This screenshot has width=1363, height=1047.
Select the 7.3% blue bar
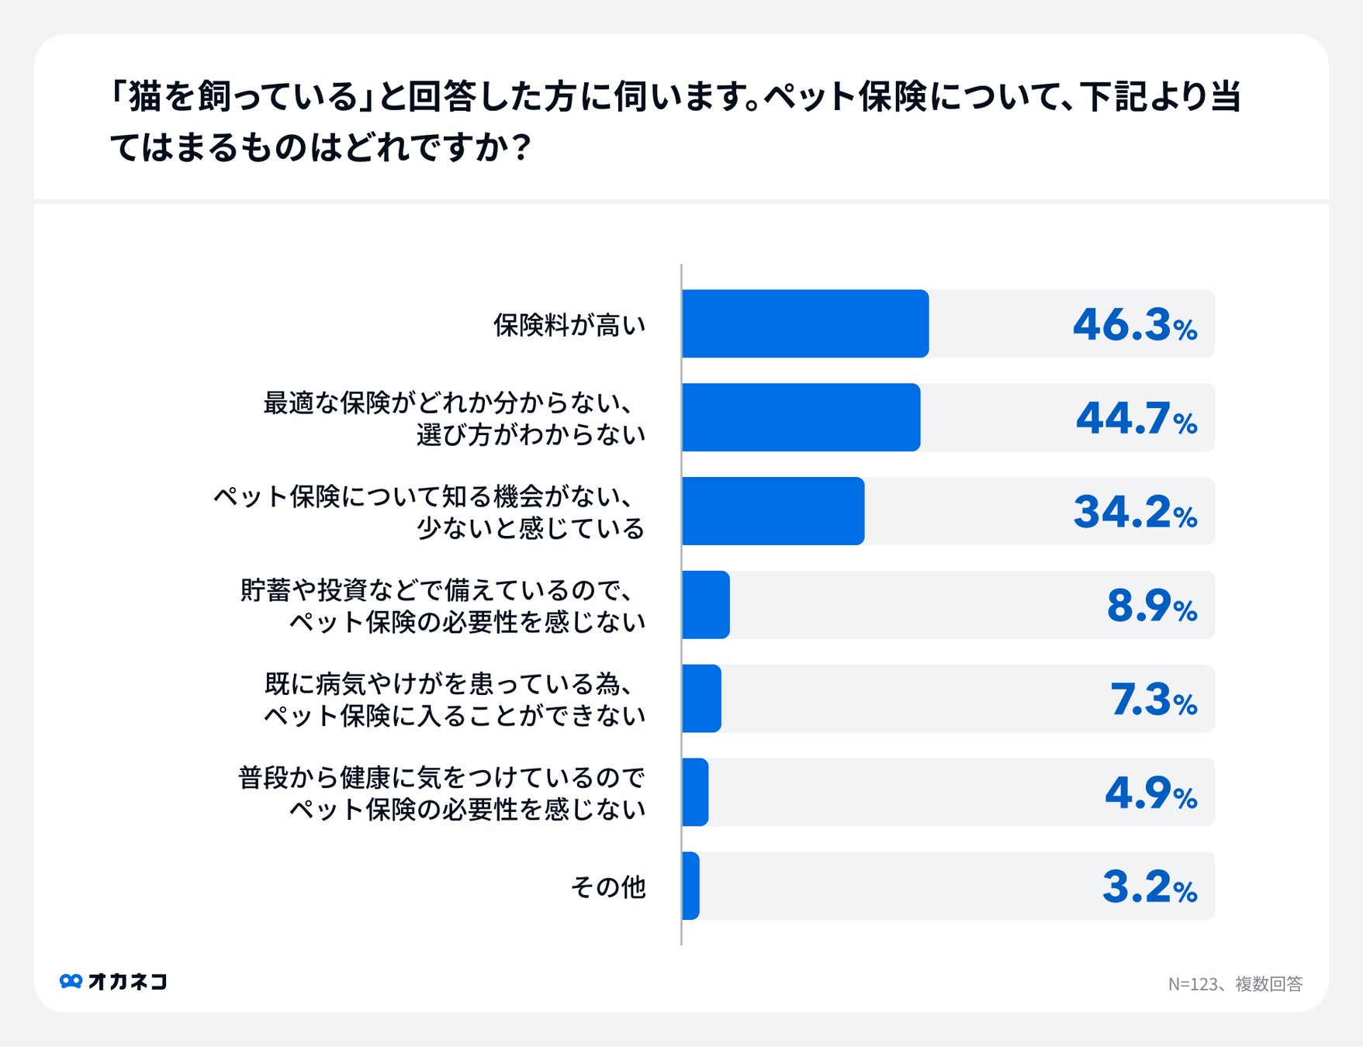pos(702,699)
